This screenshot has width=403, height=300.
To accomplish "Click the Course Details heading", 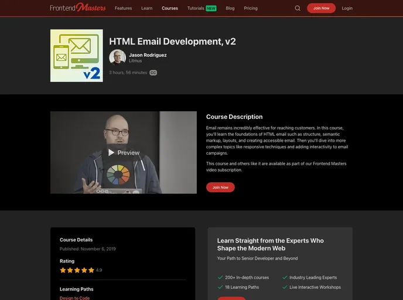I will pyautogui.click(x=76, y=240).
